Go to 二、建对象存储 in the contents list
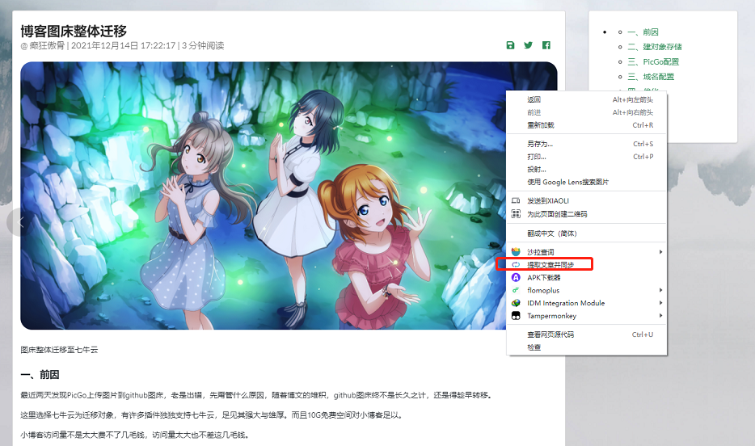Image resolution: width=755 pixels, height=446 pixels. click(654, 47)
